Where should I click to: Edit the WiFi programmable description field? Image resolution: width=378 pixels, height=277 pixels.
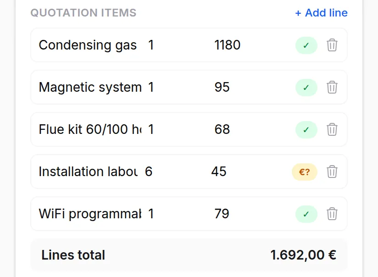click(x=90, y=214)
